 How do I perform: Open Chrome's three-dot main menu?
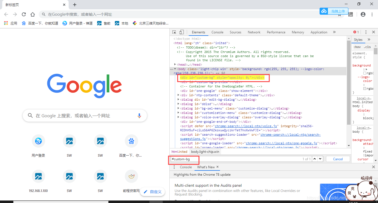(372, 14)
